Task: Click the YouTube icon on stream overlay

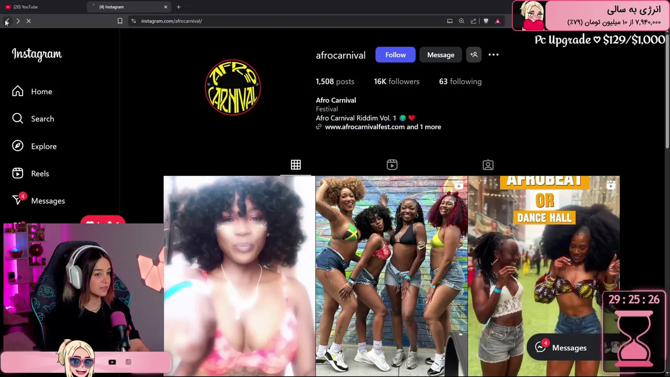Action: point(112,362)
